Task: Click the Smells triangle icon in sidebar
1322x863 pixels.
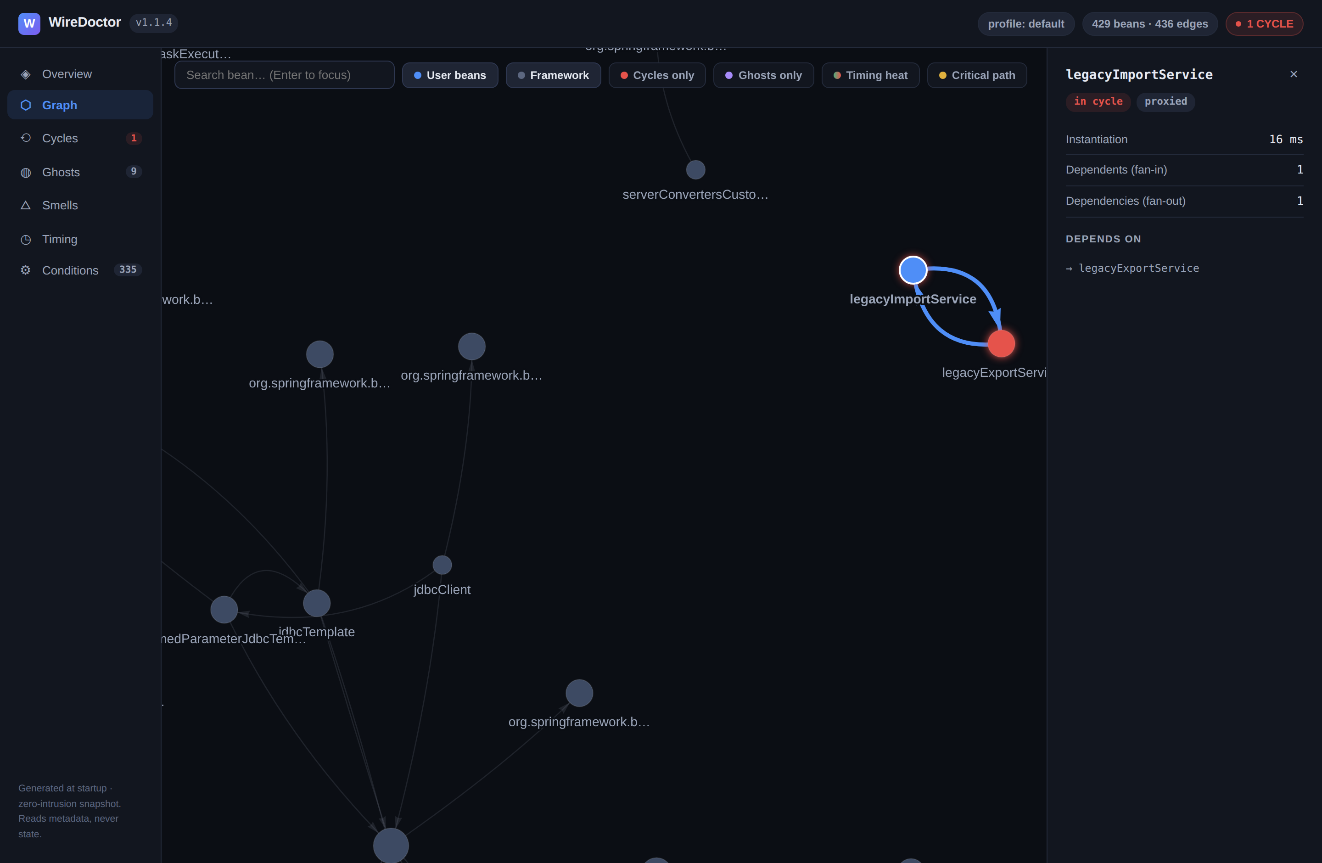Action: click(x=26, y=206)
